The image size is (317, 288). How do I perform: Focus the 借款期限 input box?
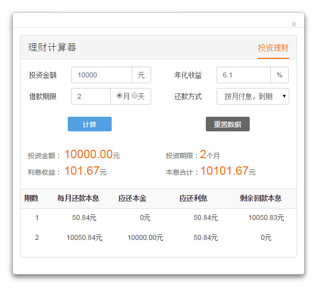pyautogui.click(x=91, y=96)
